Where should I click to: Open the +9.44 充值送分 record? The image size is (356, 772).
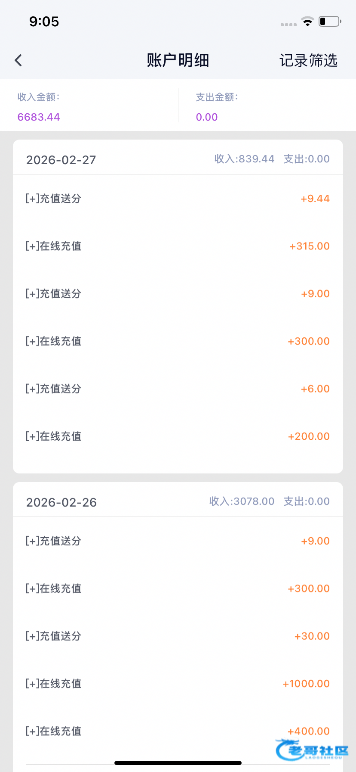[178, 199]
